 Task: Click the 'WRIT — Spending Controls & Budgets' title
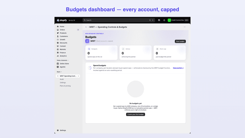108,27
